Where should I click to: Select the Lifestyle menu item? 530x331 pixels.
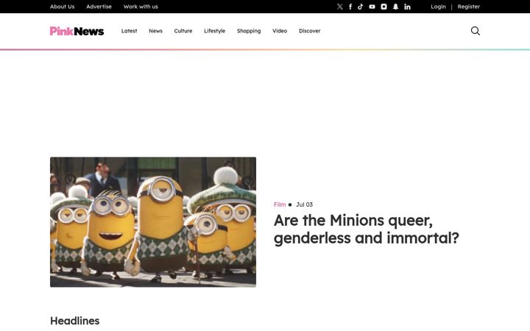click(x=214, y=31)
